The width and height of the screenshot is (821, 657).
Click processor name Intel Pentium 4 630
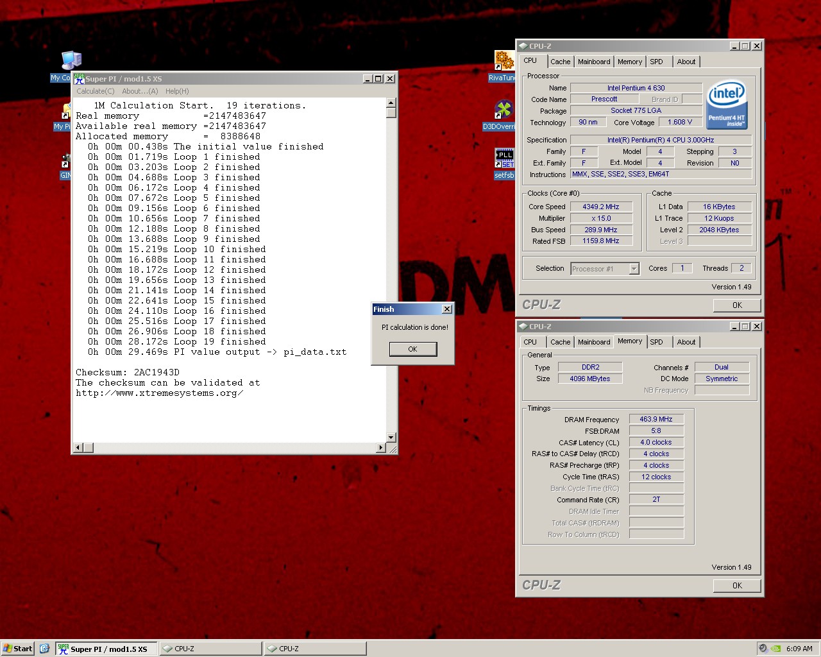(636, 88)
